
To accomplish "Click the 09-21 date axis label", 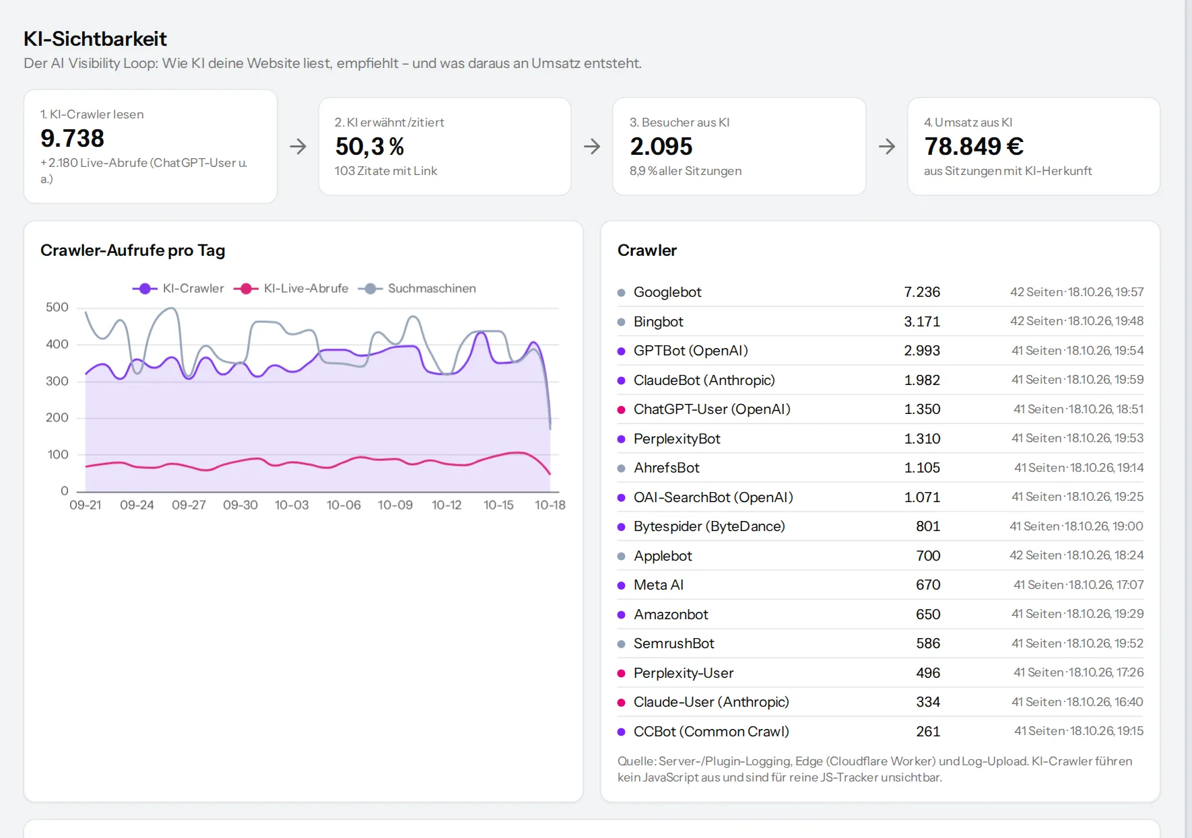I will [x=86, y=505].
